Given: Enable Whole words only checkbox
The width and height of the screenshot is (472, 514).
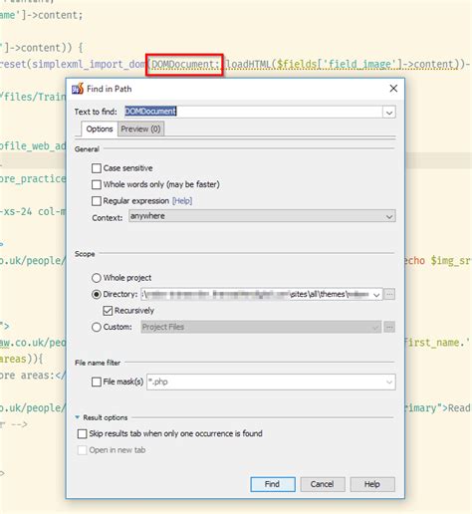Looking at the screenshot, I should [97, 184].
